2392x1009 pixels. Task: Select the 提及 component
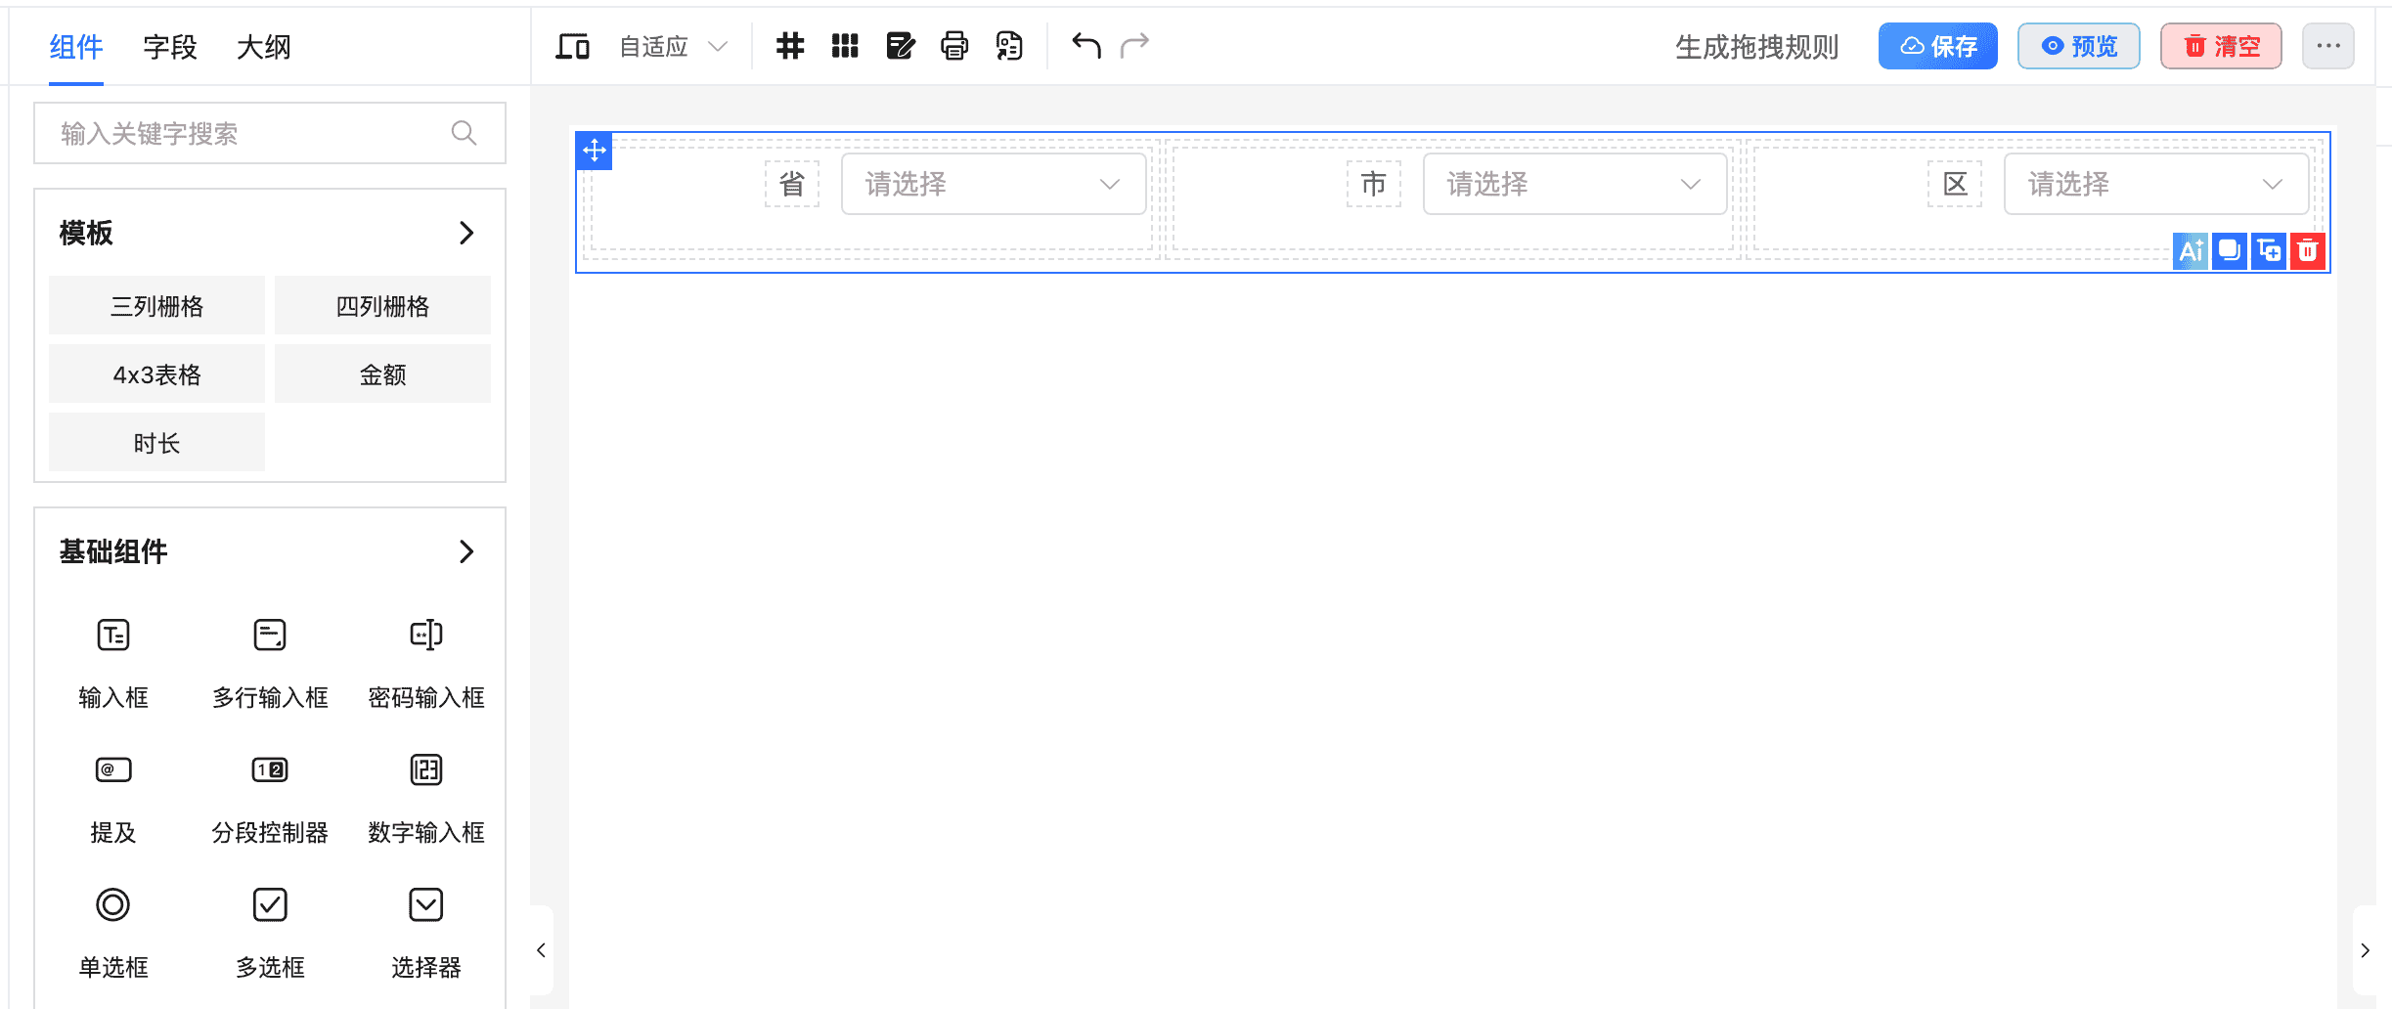pos(113,798)
